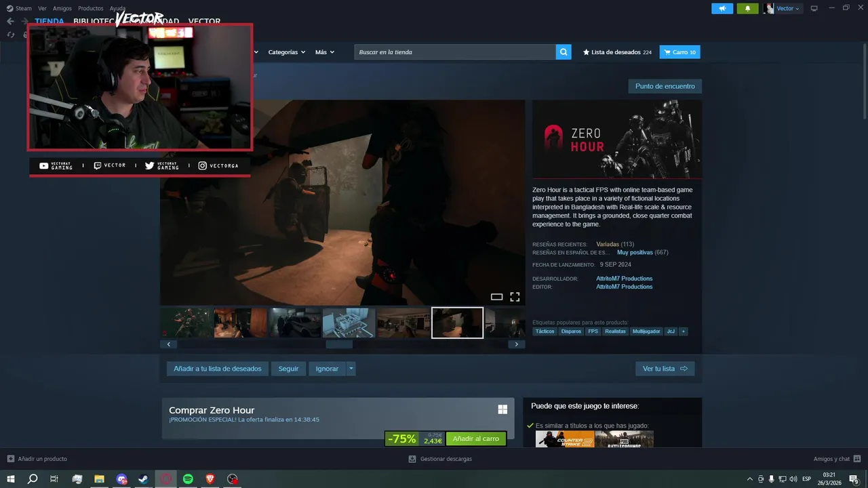Open Discord from the taskbar
Viewport: 868px width, 488px height.
(121, 479)
